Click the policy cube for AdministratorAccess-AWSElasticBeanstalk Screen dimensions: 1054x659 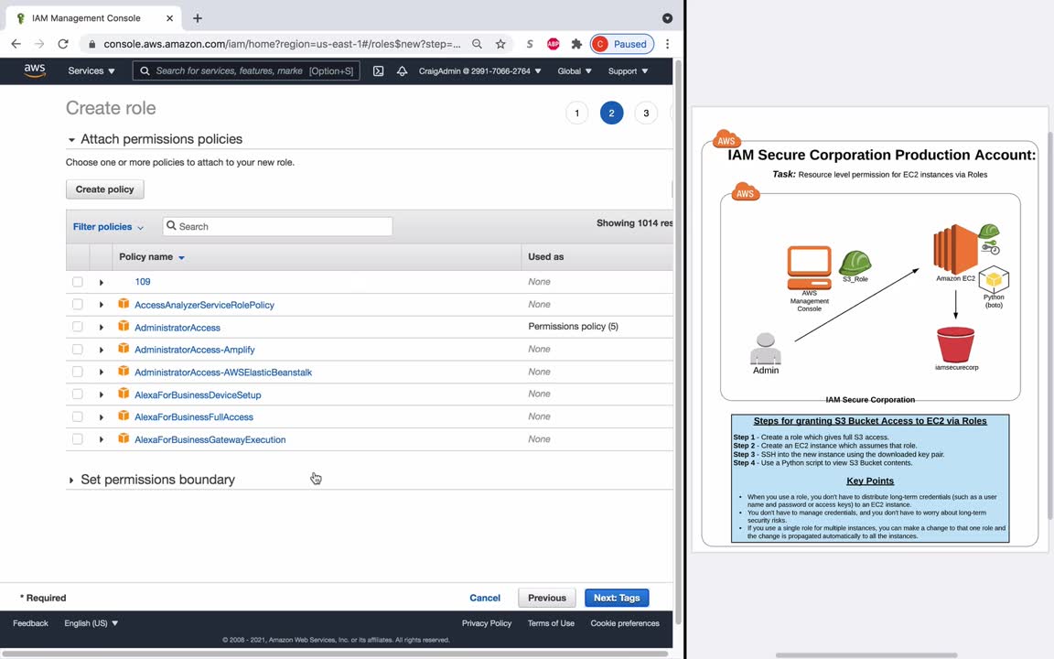[124, 372]
